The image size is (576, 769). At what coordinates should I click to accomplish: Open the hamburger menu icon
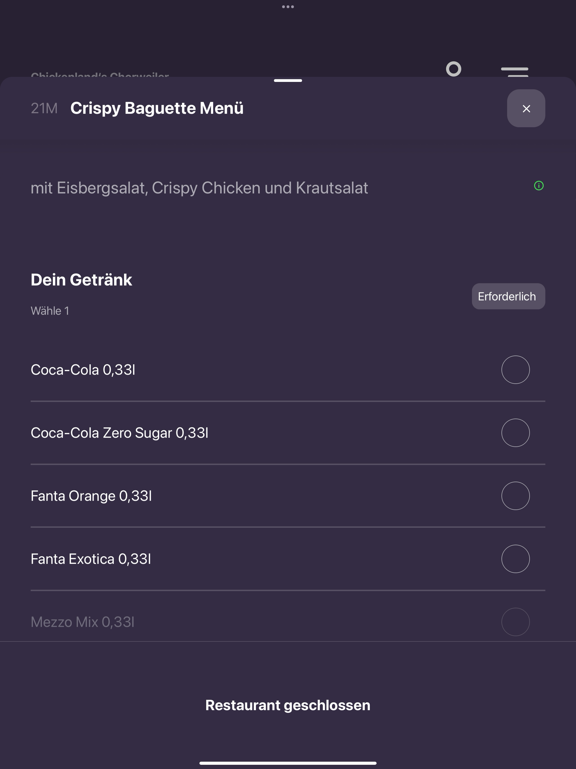coord(514,71)
